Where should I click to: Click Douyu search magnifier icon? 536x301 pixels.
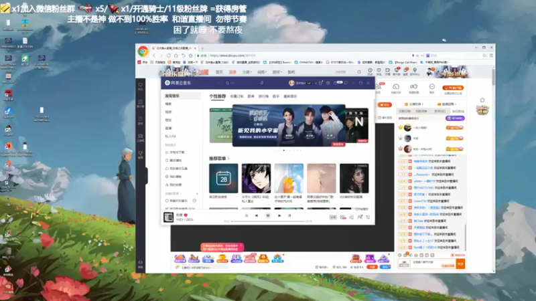(x=359, y=72)
